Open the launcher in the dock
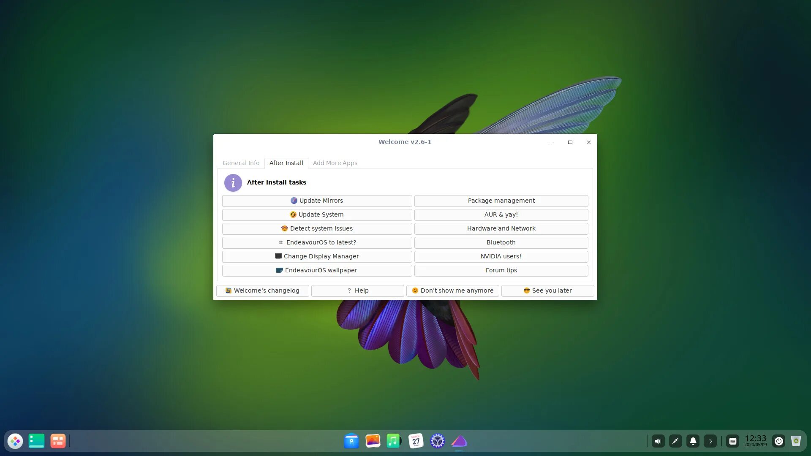 [15, 441]
